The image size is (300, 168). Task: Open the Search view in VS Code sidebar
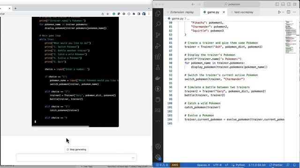158,24
